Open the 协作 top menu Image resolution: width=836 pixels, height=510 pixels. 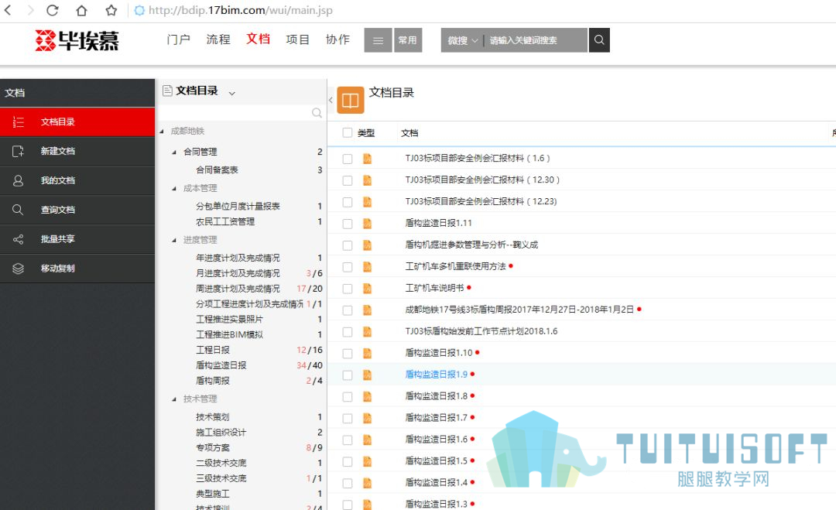tap(337, 39)
